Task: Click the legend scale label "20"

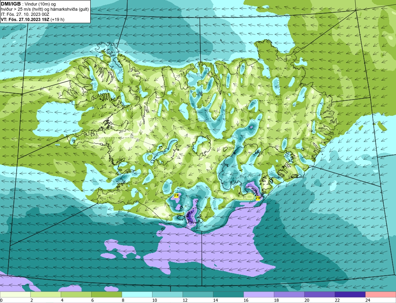Action: pos(307,300)
